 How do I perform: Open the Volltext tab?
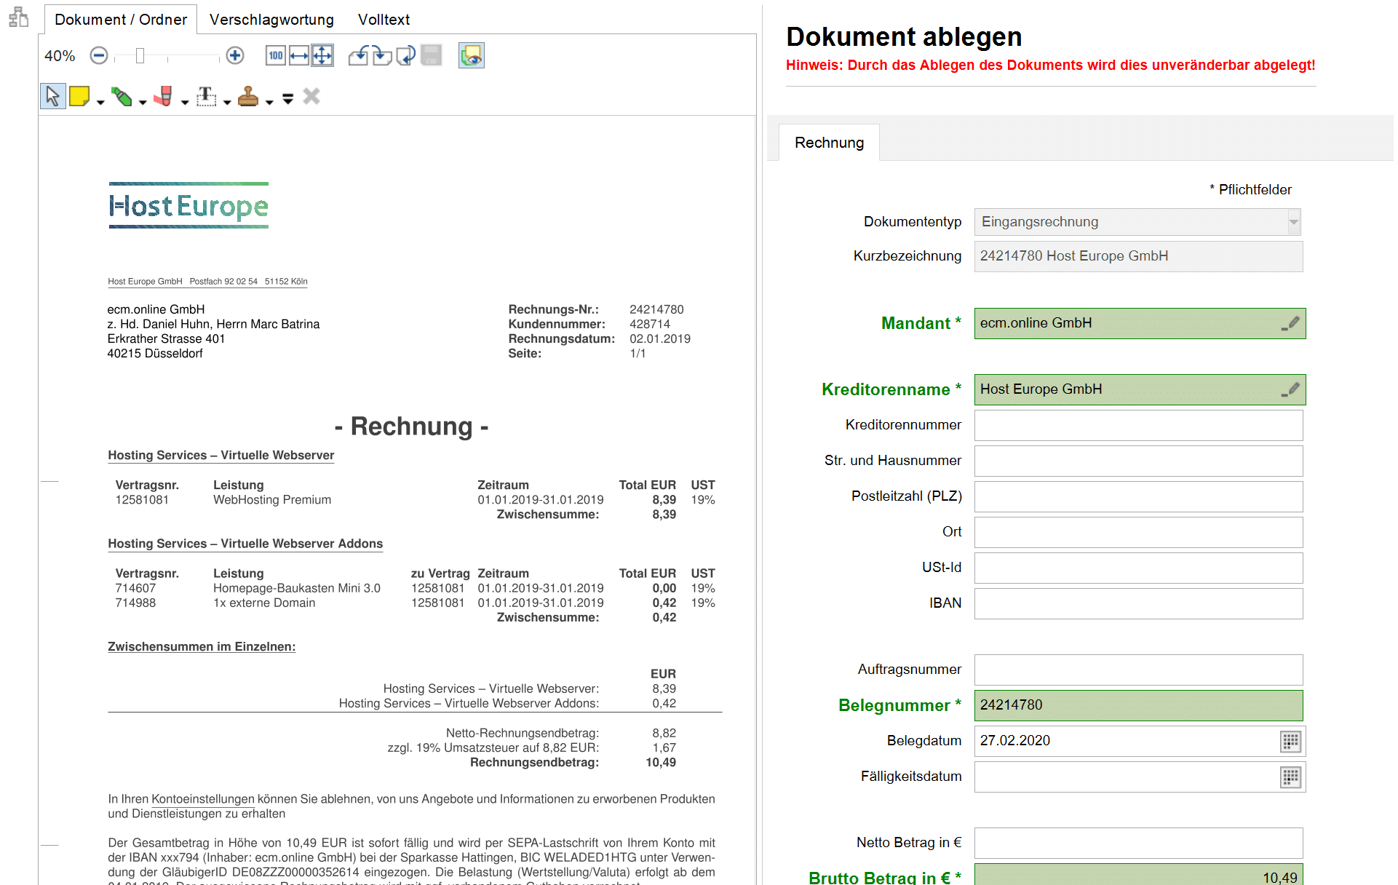click(x=384, y=20)
